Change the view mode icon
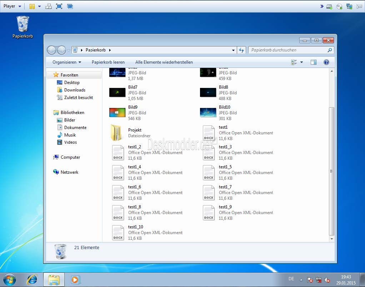The width and height of the screenshot is (365, 287). click(x=294, y=62)
